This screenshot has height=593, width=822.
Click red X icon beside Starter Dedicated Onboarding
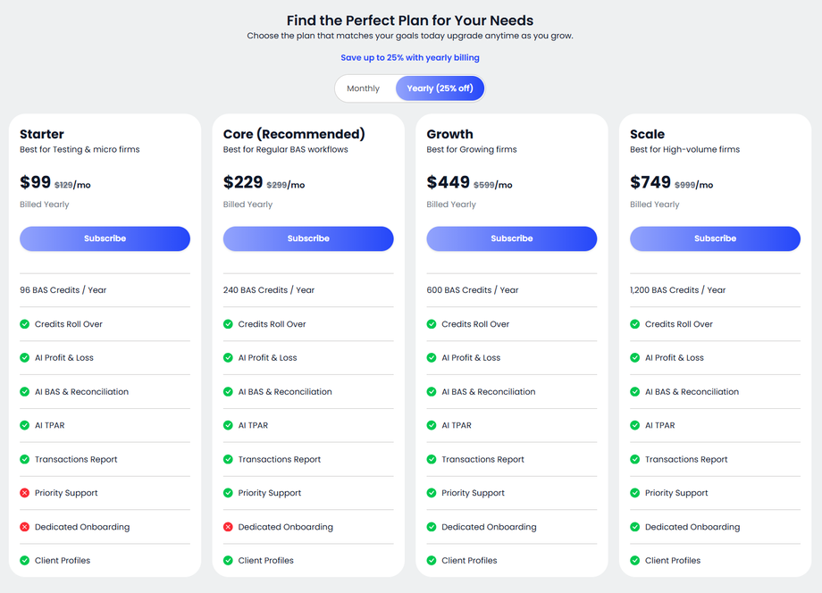[x=25, y=527]
